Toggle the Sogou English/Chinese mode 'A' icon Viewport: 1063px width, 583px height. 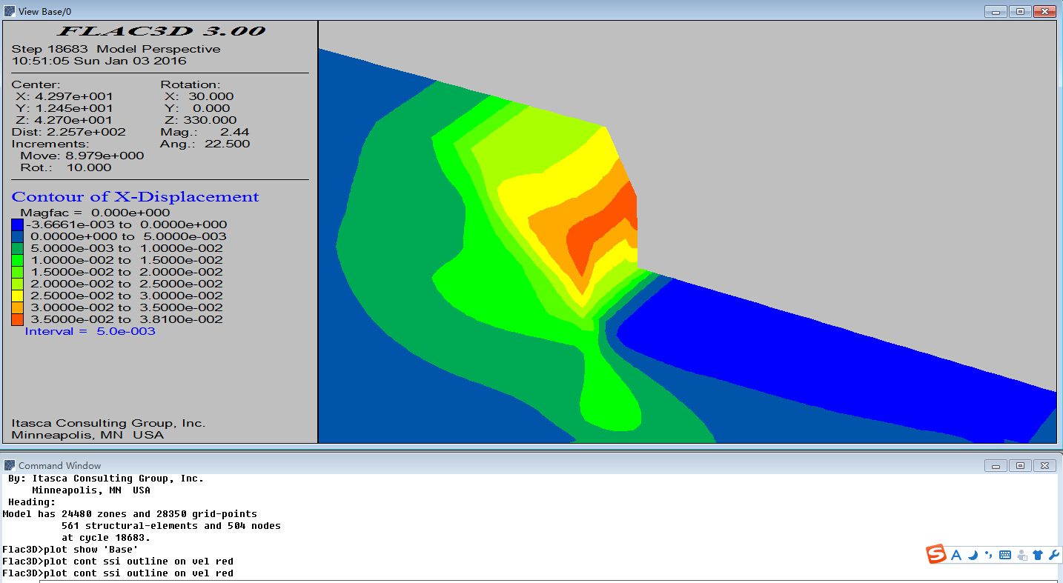coord(956,555)
